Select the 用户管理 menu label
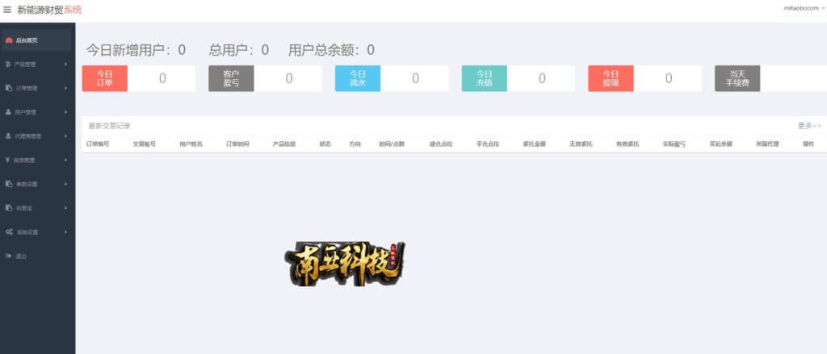The height and width of the screenshot is (354, 827). click(26, 112)
